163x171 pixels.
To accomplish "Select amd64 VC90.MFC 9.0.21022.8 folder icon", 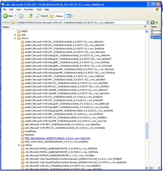I will [x=22, y=114].
